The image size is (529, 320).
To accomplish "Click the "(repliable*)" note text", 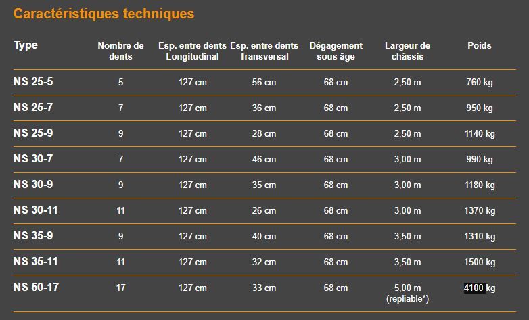I will point(407,298).
